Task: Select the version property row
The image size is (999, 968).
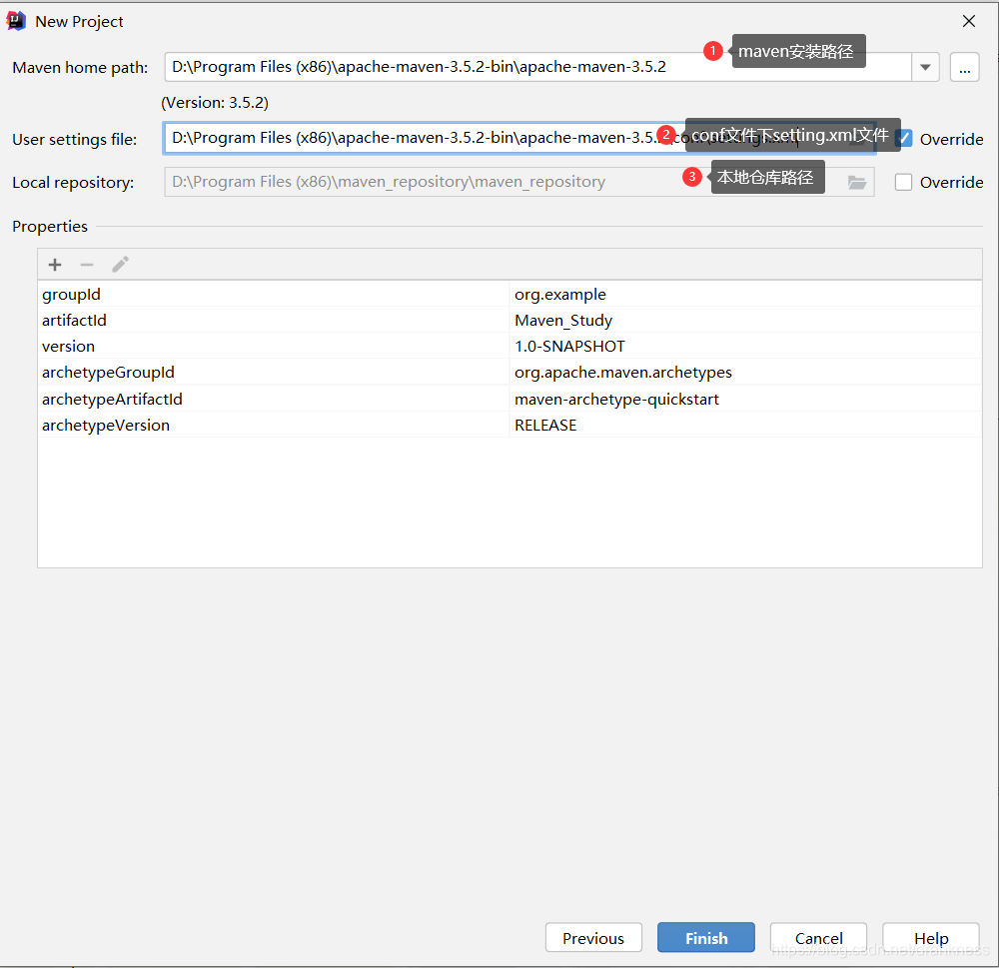Action: (x=509, y=346)
